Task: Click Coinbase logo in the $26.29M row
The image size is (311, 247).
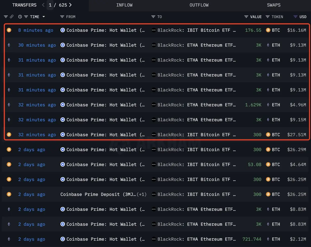Action: (x=62, y=150)
